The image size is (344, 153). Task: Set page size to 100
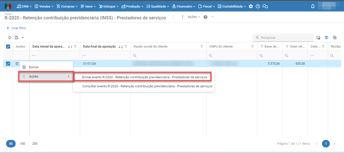tap(23, 144)
